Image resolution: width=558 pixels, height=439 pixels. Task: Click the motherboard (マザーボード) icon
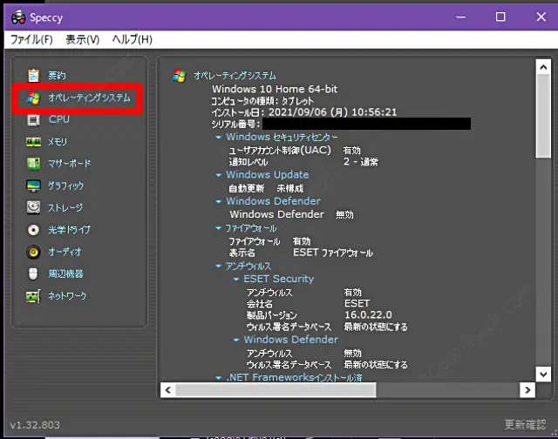tap(33, 164)
